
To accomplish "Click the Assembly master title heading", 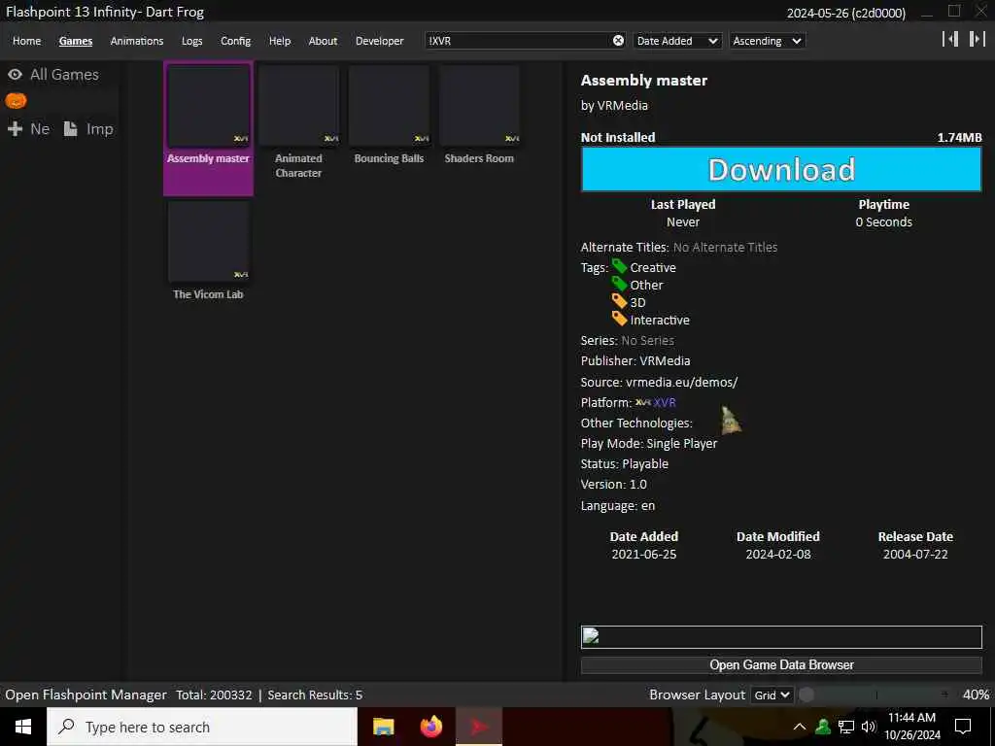I will pos(644,81).
